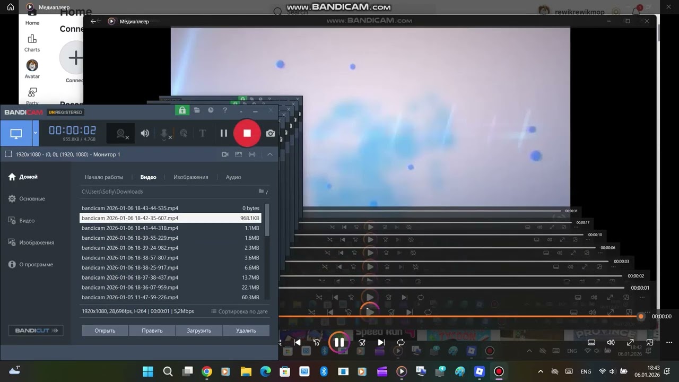Expand the recording mode dropdown arrow in Bandicam
Screen dimensions: 679x382
pos(36,133)
